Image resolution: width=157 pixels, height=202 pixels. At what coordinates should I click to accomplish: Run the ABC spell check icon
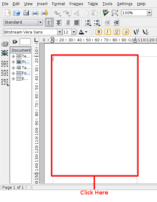point(106,13)
